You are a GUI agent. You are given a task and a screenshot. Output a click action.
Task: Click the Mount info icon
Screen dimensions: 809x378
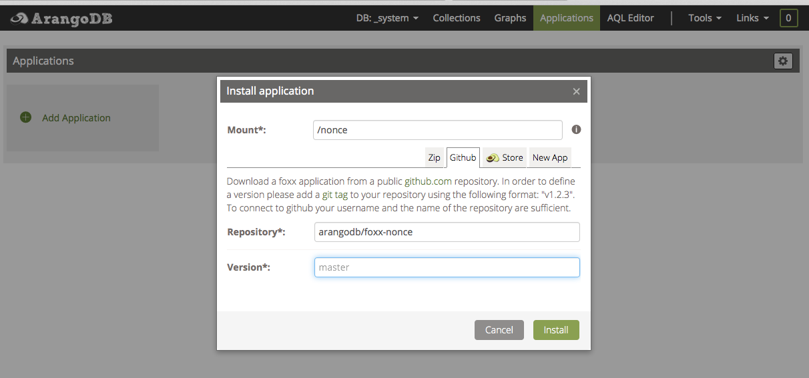pyautogui.click(x=576, y=129)
